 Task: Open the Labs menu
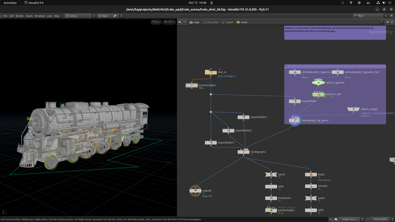[x=50, y=16]
